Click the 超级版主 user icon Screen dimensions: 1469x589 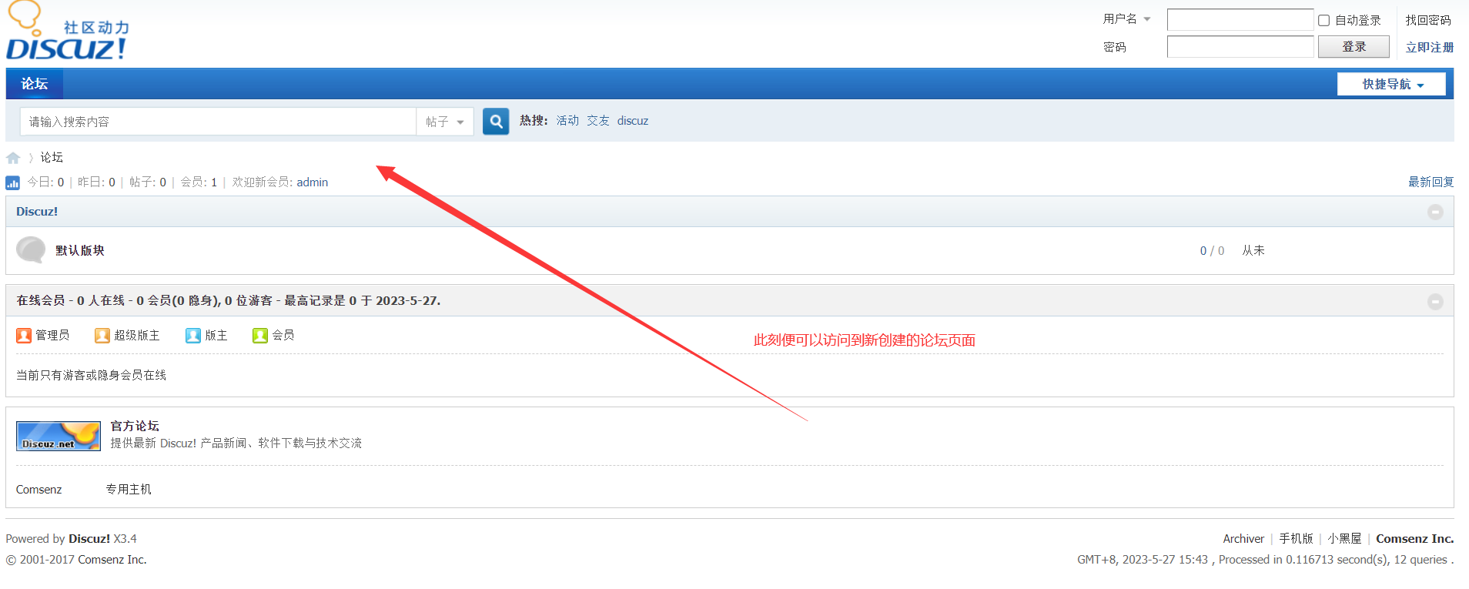[102, 335]
